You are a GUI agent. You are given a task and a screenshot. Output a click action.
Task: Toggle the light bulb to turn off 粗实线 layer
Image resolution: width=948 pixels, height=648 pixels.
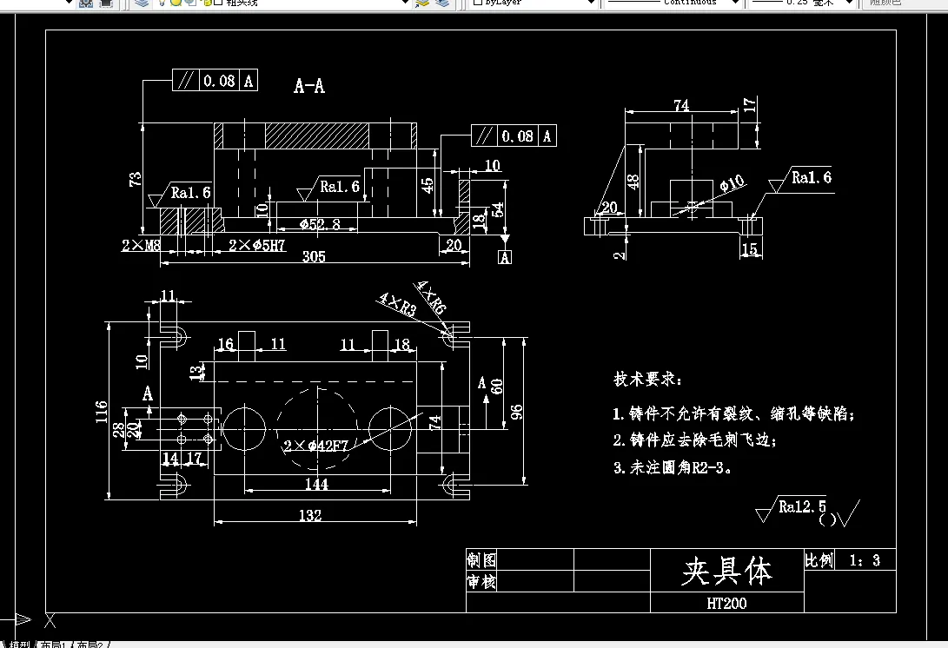tap(162, 4)
